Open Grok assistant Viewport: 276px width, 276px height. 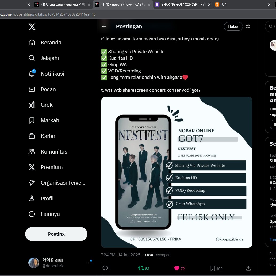click(41, 105)
